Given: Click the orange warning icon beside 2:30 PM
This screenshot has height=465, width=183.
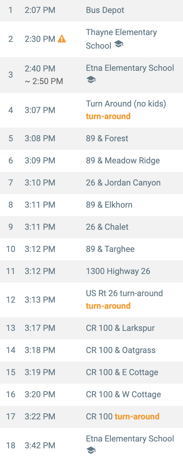Looking at the screenshot, I should point(62,39).
